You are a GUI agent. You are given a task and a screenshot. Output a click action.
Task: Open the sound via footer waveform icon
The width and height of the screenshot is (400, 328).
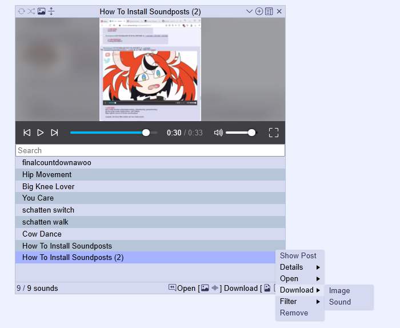tap(215, 288)
